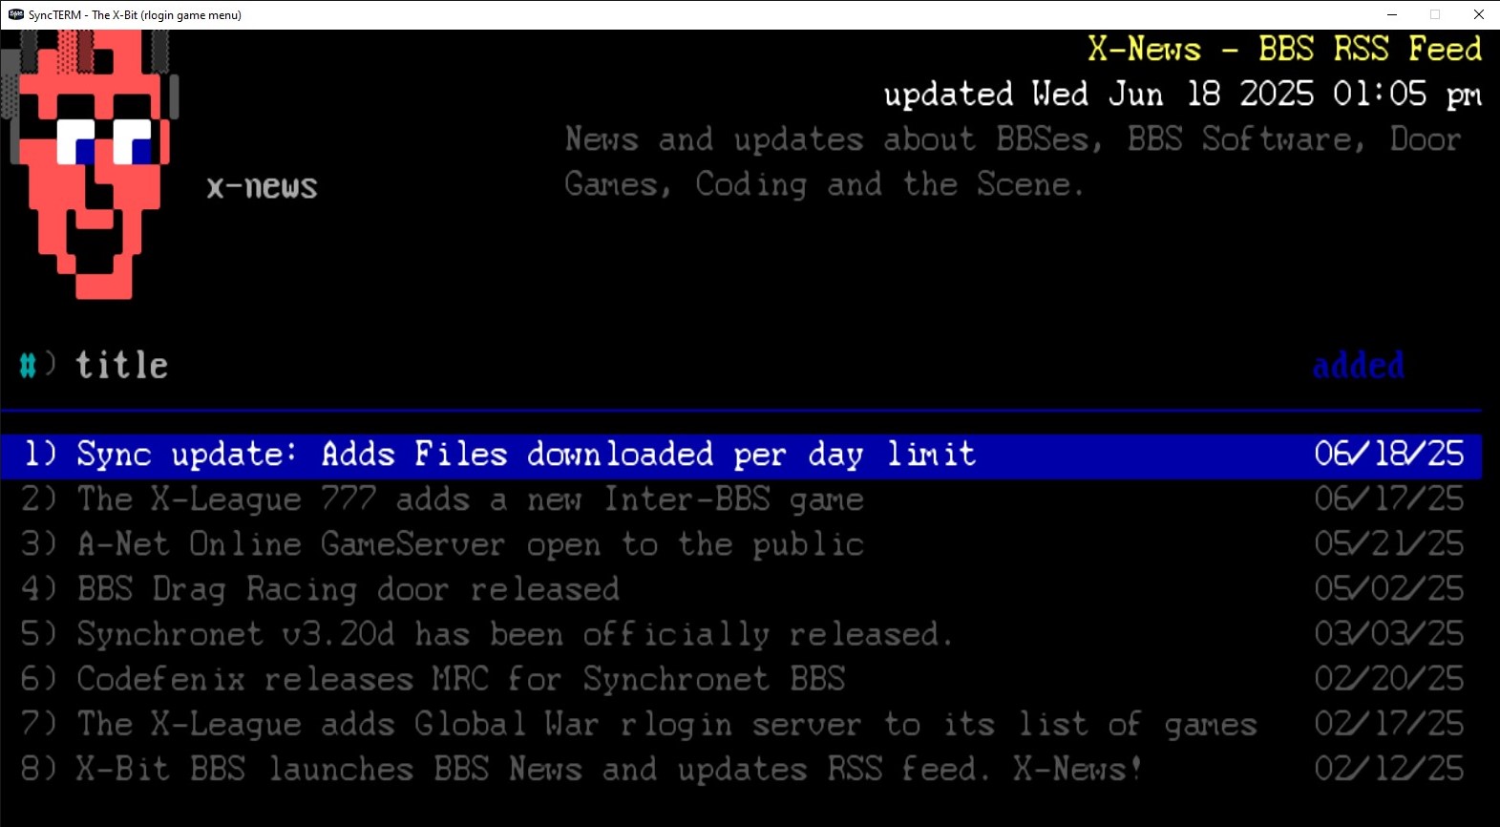Open The X-League 777 Inter-BBS game entry

point(741,499)
